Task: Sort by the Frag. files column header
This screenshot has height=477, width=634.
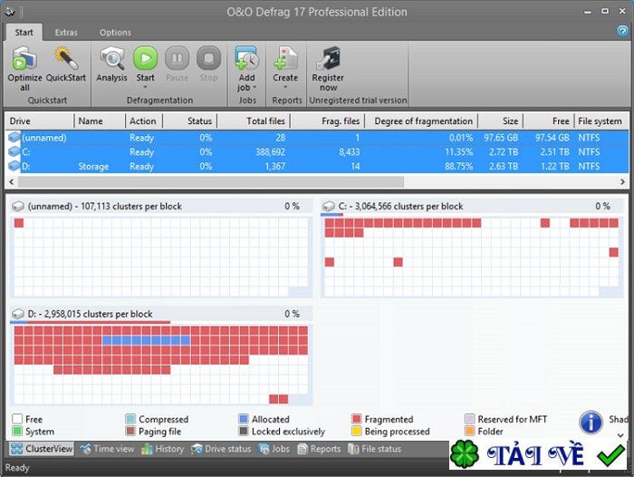Action: 327,122
